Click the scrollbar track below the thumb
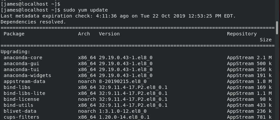Image resolution: width=280 pixels, height=120 pixels. point(277,77)
